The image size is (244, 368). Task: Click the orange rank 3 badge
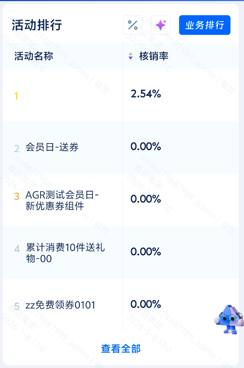pos(17,196)
